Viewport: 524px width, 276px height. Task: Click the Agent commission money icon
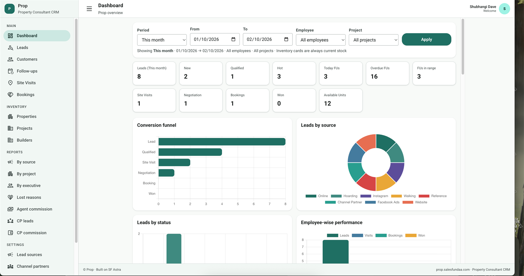coord(10,209)
